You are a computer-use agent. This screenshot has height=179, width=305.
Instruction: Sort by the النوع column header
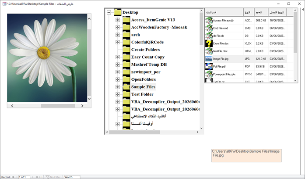coord(249,12)
